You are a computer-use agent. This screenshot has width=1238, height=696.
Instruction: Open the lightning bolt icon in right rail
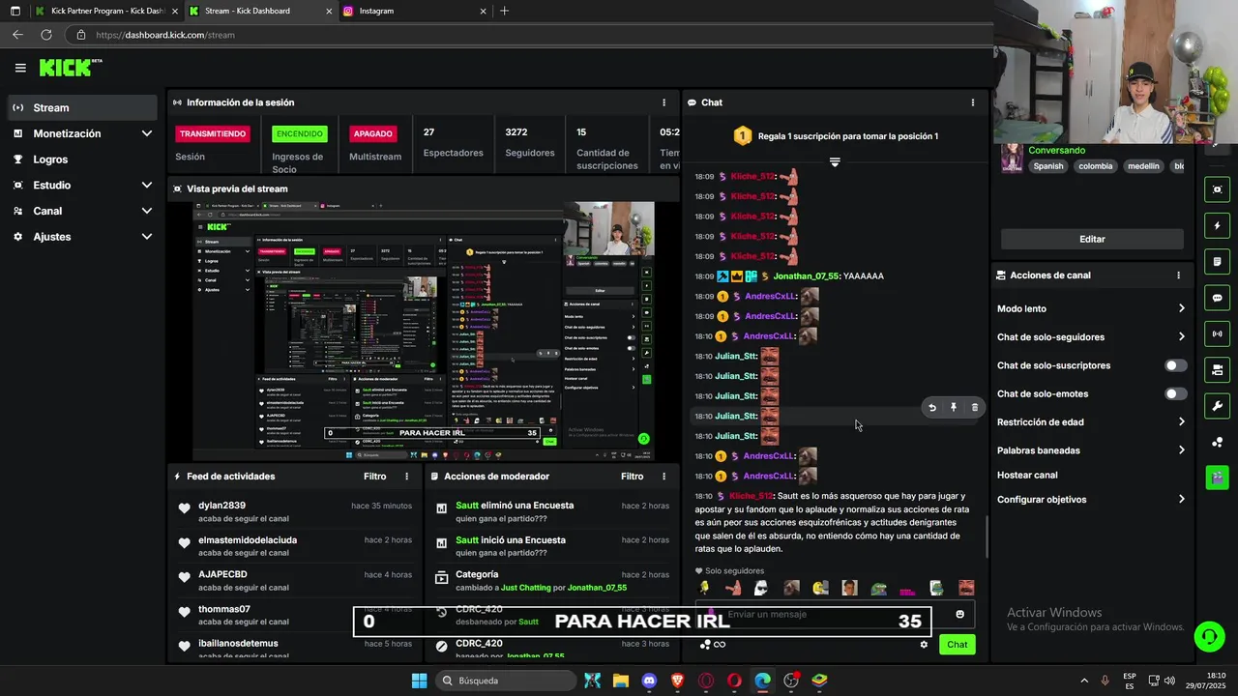pos(1217,226)
